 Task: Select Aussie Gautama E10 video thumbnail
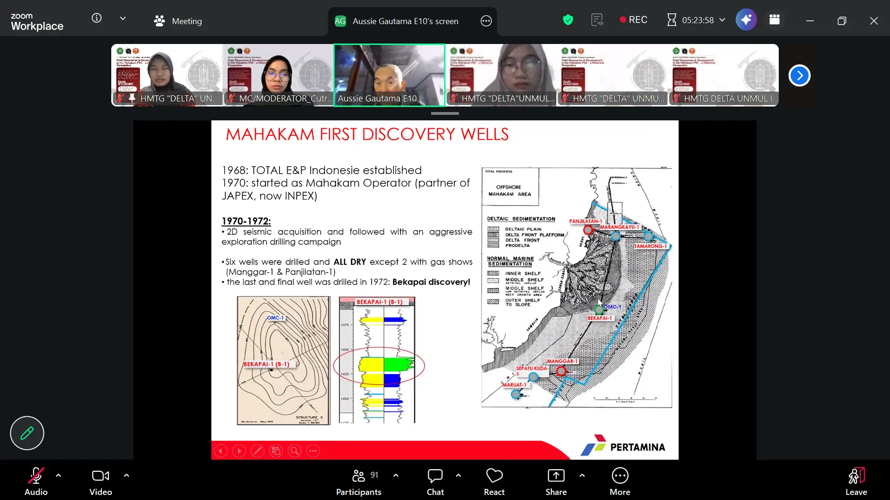(x=389, y=75)
